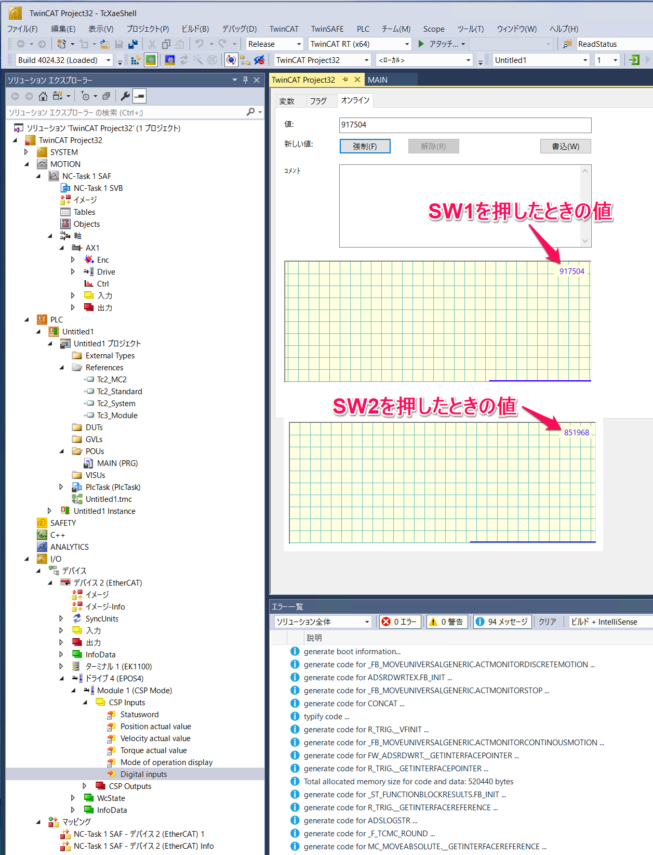
Task: Click the scroll down arrow in コメント box
Action: click(x=585, y=241)
